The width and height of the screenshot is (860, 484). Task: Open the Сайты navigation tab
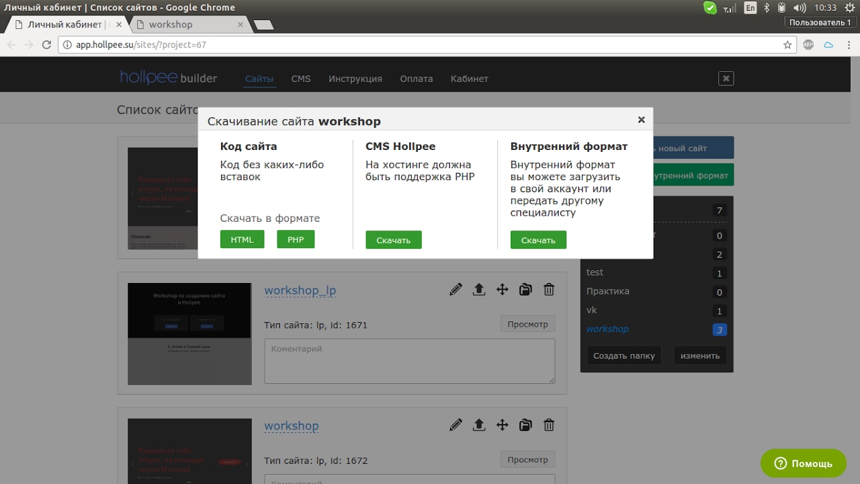point(259,79)
